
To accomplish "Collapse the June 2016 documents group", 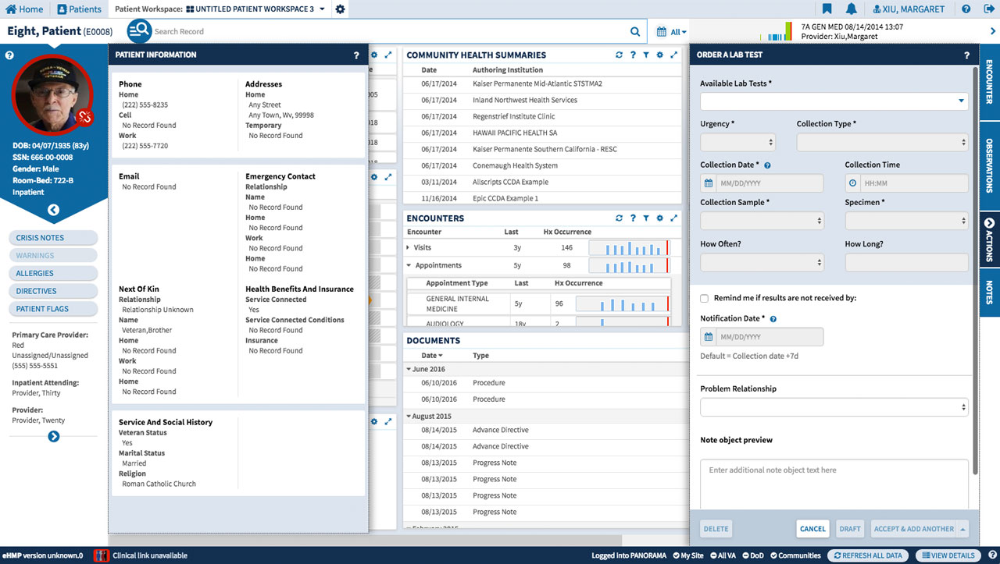I will click(409, 369).
